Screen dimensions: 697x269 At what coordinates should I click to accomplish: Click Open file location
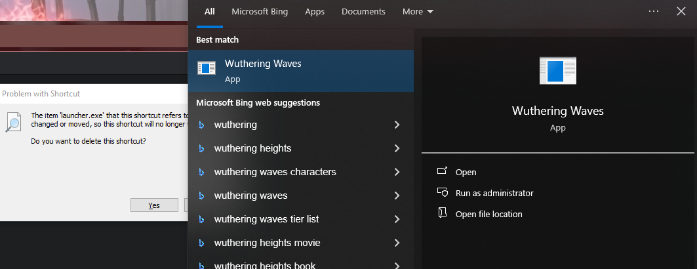pyautogui.click(x=489, y=215)
